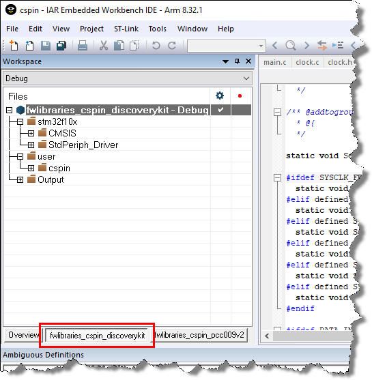Open the Edit menu
The image size is (372, 380).
[35, 29]
